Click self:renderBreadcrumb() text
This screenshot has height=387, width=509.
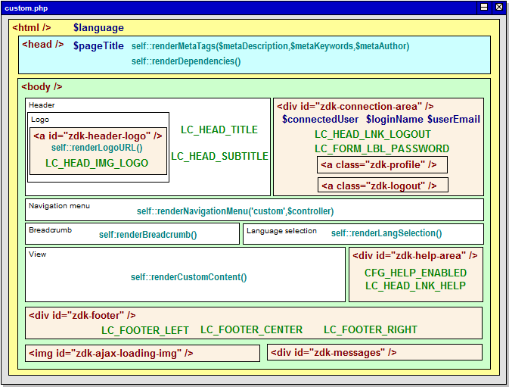click(147, 235)
